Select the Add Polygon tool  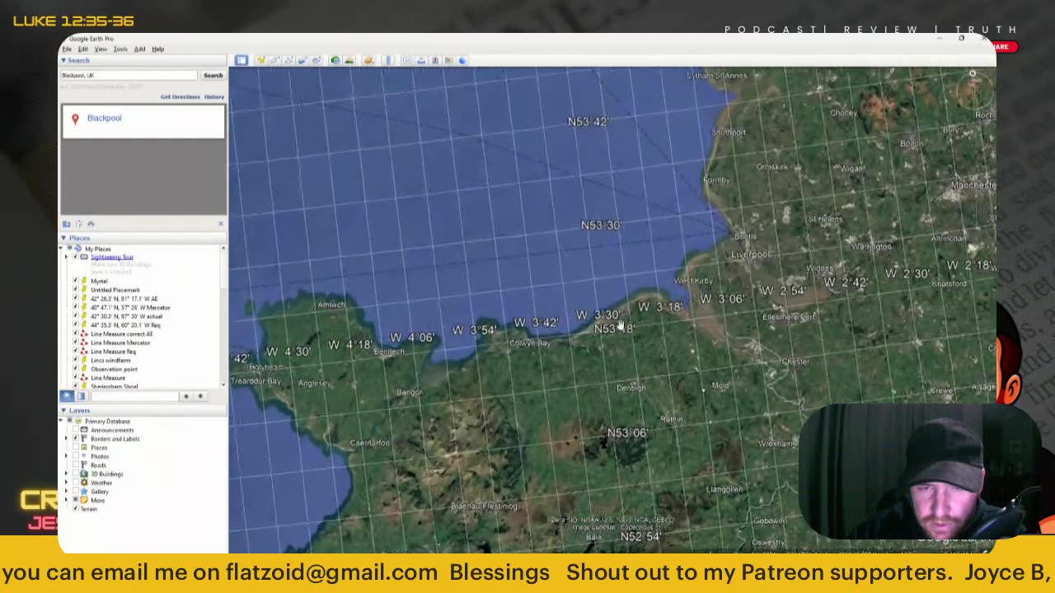tap(274, 60)
